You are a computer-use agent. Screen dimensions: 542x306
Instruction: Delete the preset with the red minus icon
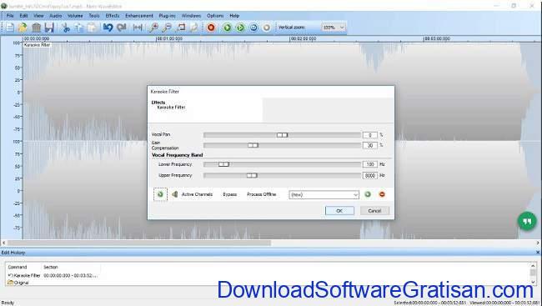382,194
